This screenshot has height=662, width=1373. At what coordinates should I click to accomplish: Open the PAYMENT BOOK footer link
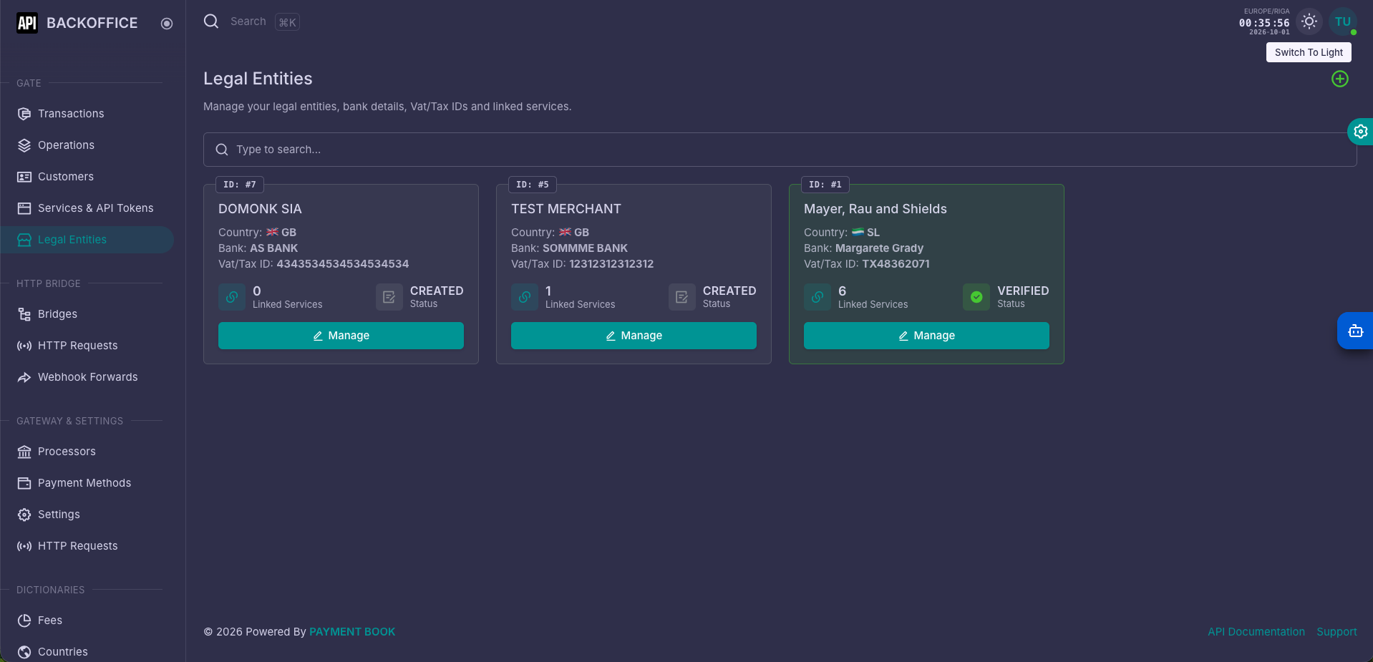click(x=352, y=632)
